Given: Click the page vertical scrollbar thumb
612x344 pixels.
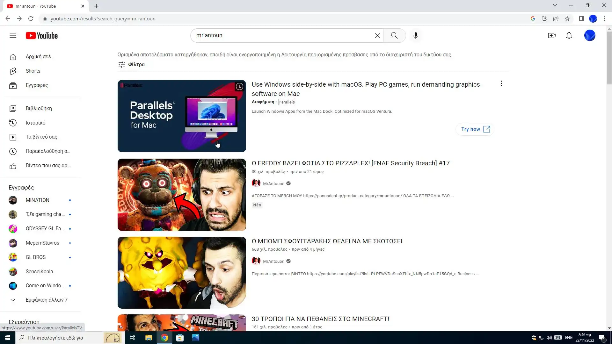Looking at the screenshot, I should (609, 57).
